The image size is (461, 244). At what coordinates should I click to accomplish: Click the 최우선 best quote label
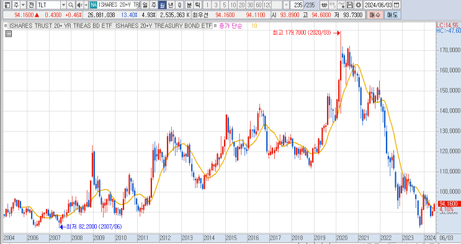coord(200,15)
